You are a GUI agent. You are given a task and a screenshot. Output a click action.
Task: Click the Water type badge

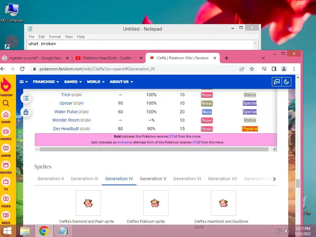(x=207, y=112)
